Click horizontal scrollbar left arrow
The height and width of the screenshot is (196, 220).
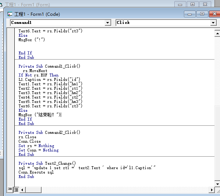point(22,190)
